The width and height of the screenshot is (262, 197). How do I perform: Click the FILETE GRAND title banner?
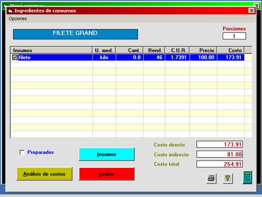pyautogui.click(x=75, y=34)
